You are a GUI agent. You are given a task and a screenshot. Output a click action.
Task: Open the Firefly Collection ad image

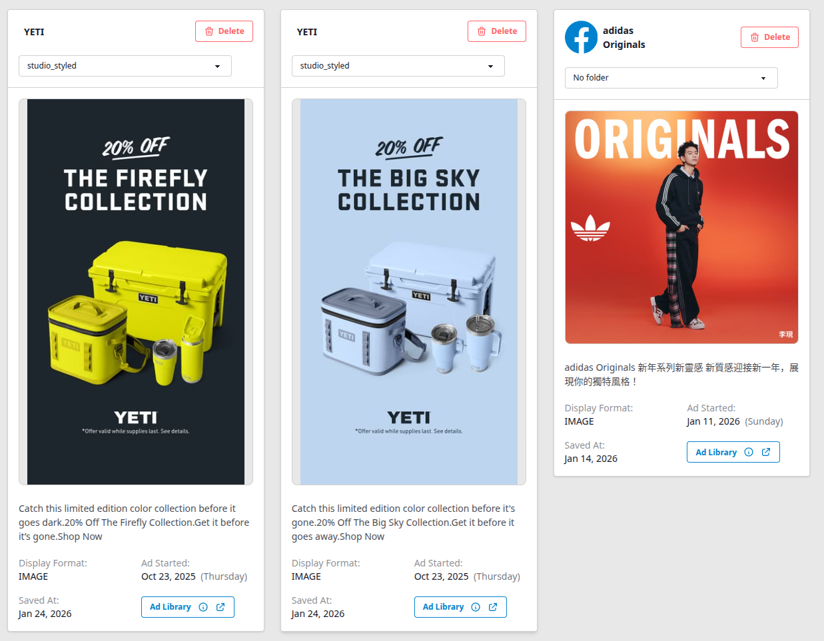[136, 292]
